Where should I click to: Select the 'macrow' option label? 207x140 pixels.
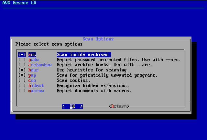[x=36, y=91]
